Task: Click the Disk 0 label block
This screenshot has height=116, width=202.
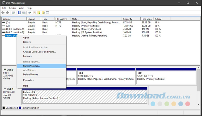Action: [x=9, y=76]
